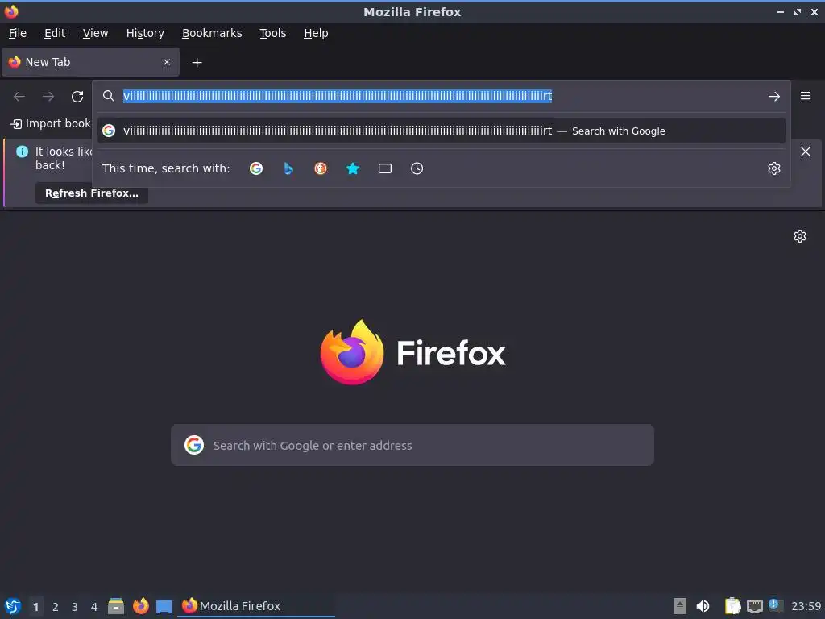Click the update notifier tray icon
The width and height of the screenshot is (825, 619).
coord(776,605)
